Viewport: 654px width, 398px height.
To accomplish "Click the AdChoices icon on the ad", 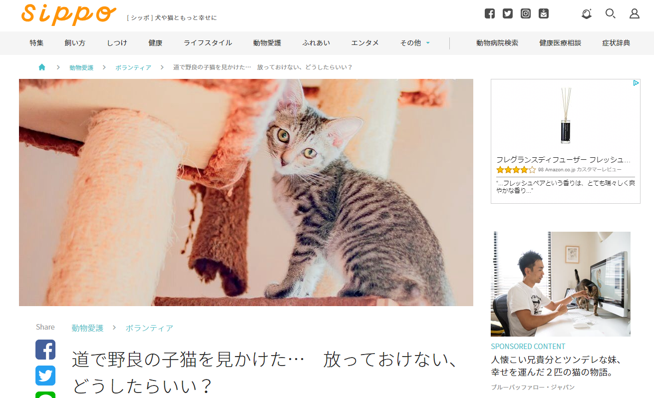I will [x=636, y=83].
